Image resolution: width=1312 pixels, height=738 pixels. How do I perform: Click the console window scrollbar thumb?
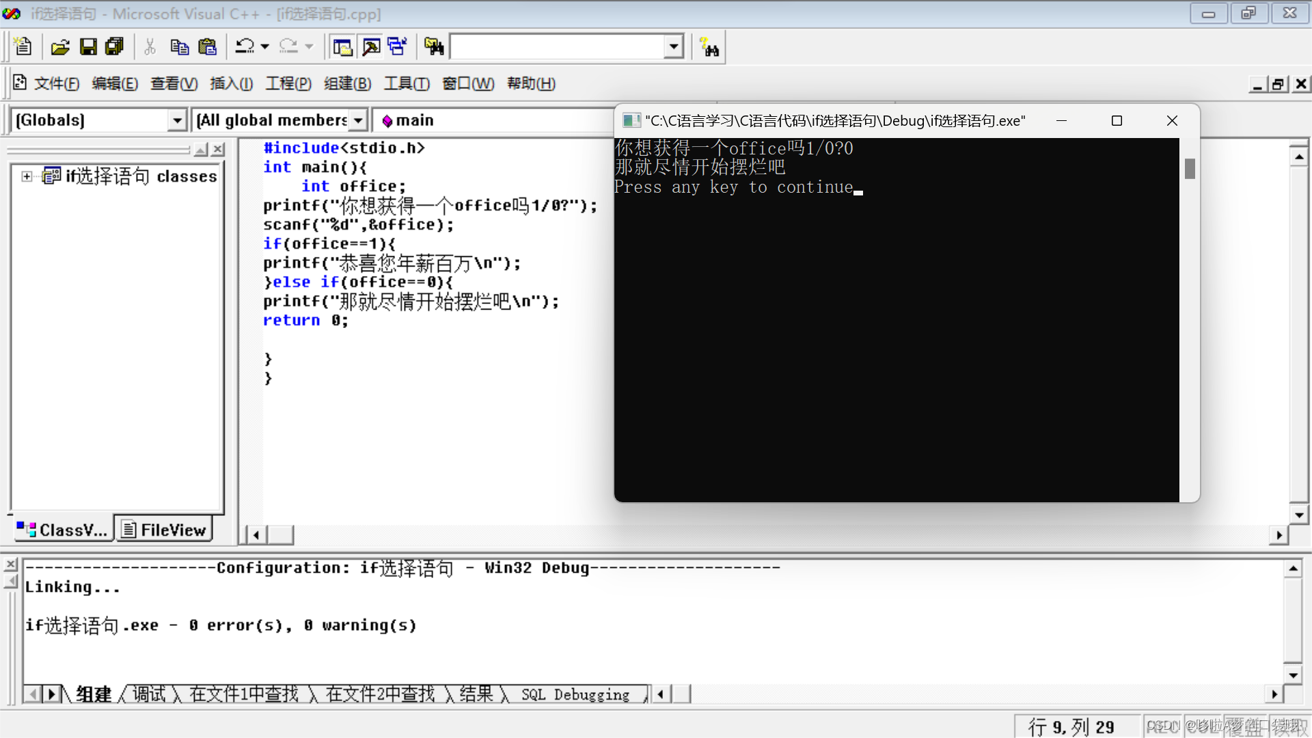pos(1190,169)
